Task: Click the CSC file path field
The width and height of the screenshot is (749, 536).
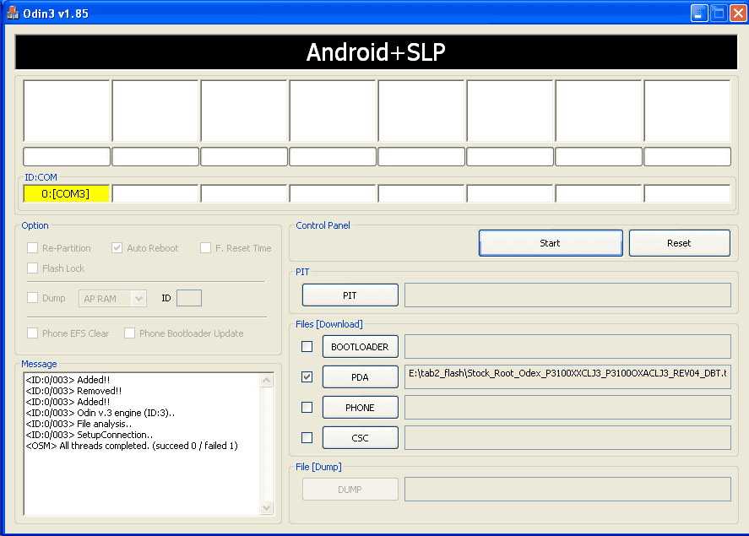Action: 567,438
